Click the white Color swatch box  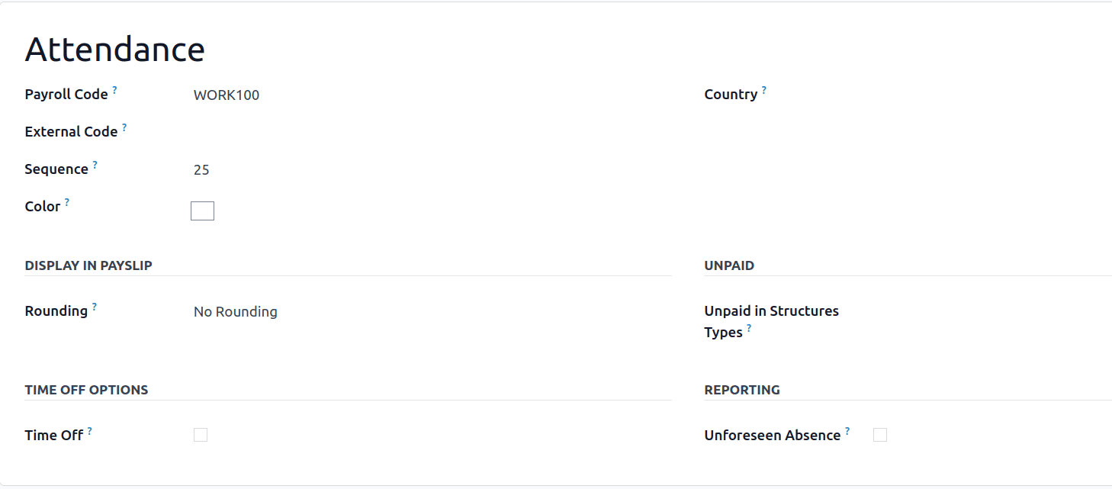tap(202, 211)
